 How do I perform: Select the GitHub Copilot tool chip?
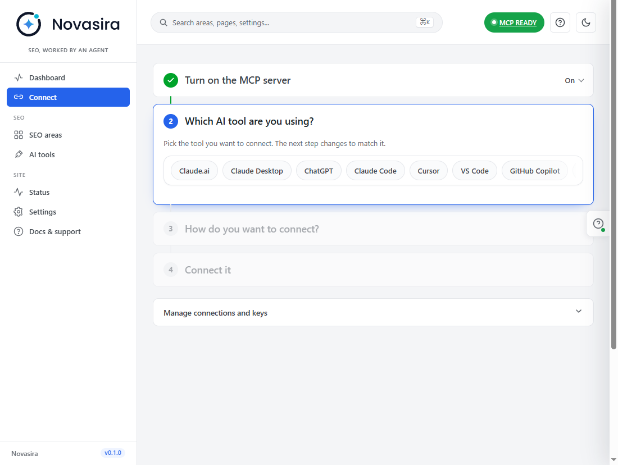534,171
